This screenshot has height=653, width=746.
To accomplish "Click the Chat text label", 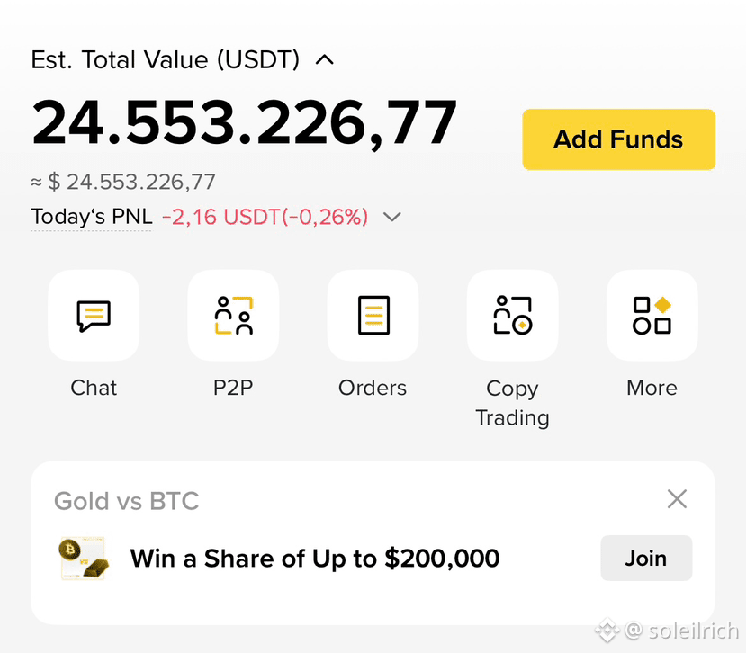I will (94, 388).
